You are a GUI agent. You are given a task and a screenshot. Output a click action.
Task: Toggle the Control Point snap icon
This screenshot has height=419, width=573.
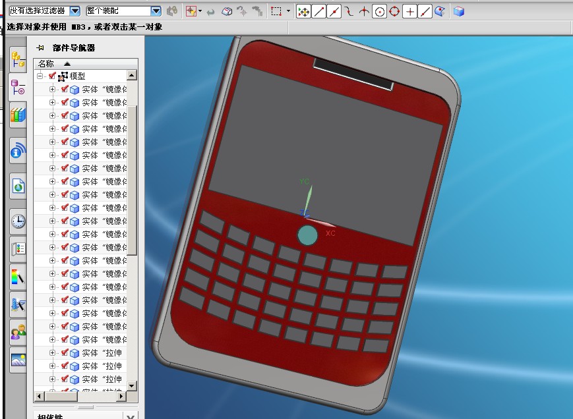[349, 12]
